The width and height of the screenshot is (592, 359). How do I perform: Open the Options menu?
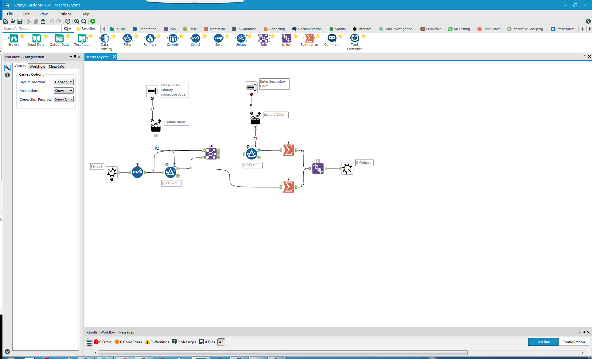click(64, 14)
